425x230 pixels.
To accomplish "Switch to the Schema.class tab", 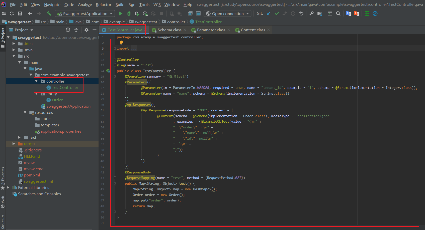I will click(169, 30).
